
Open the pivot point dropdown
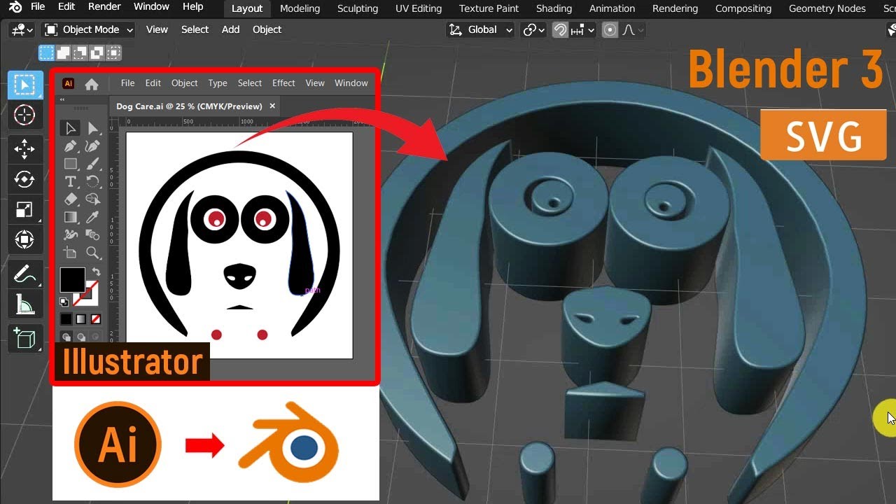click(x=533, y=29)
